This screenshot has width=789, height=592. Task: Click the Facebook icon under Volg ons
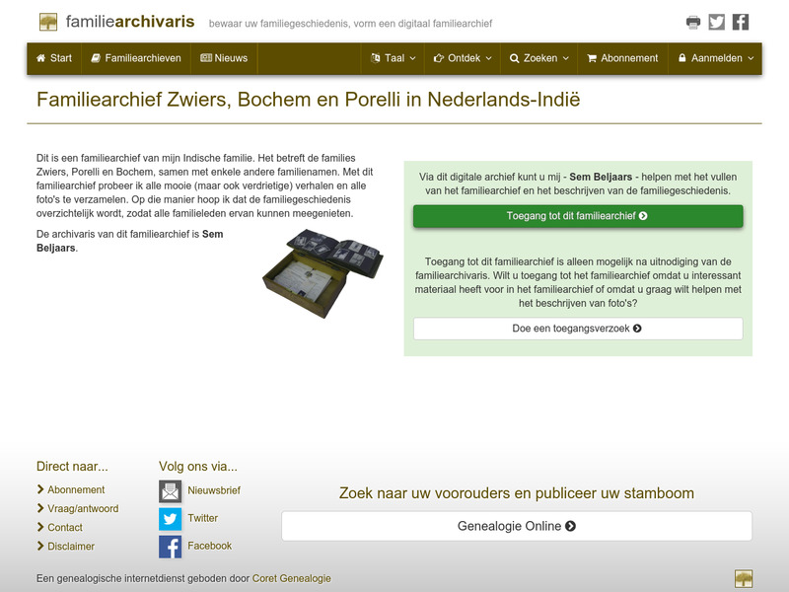coord(170,545)
